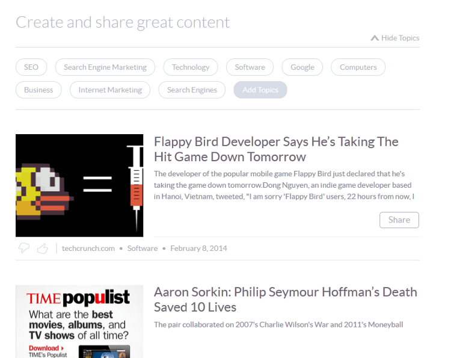Open the TIME populist thumbnail image
Screen dimensions: 457x358
(79, 321)
